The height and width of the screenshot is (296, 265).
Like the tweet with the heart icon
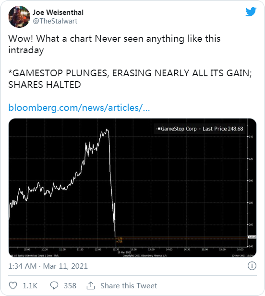[x=13, y=285]
